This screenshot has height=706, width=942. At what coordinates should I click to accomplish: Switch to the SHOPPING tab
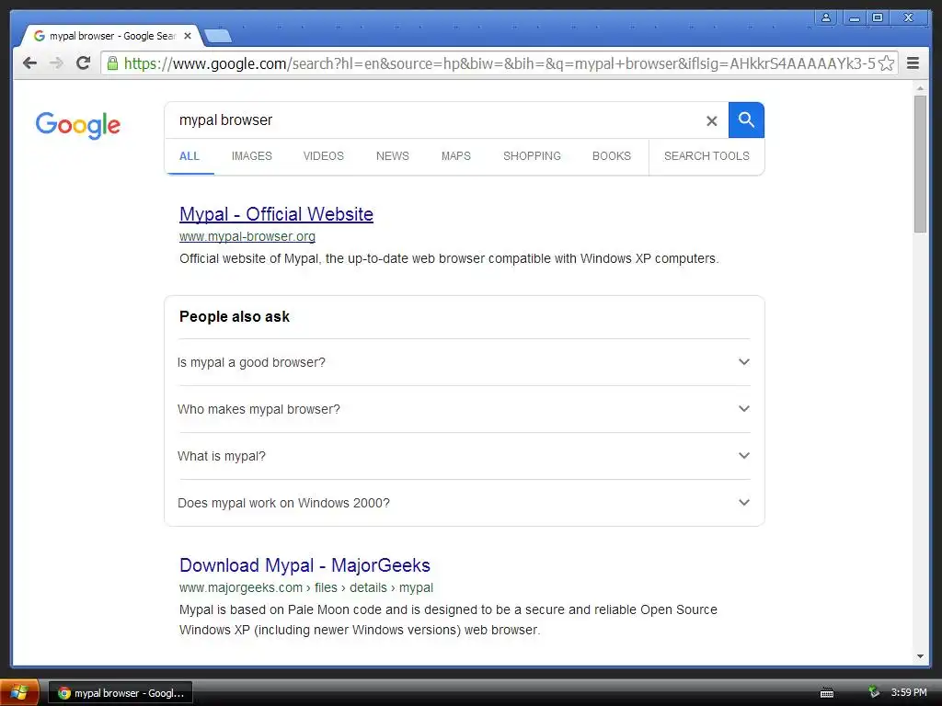pyautogui.click(x=532, y=156)
